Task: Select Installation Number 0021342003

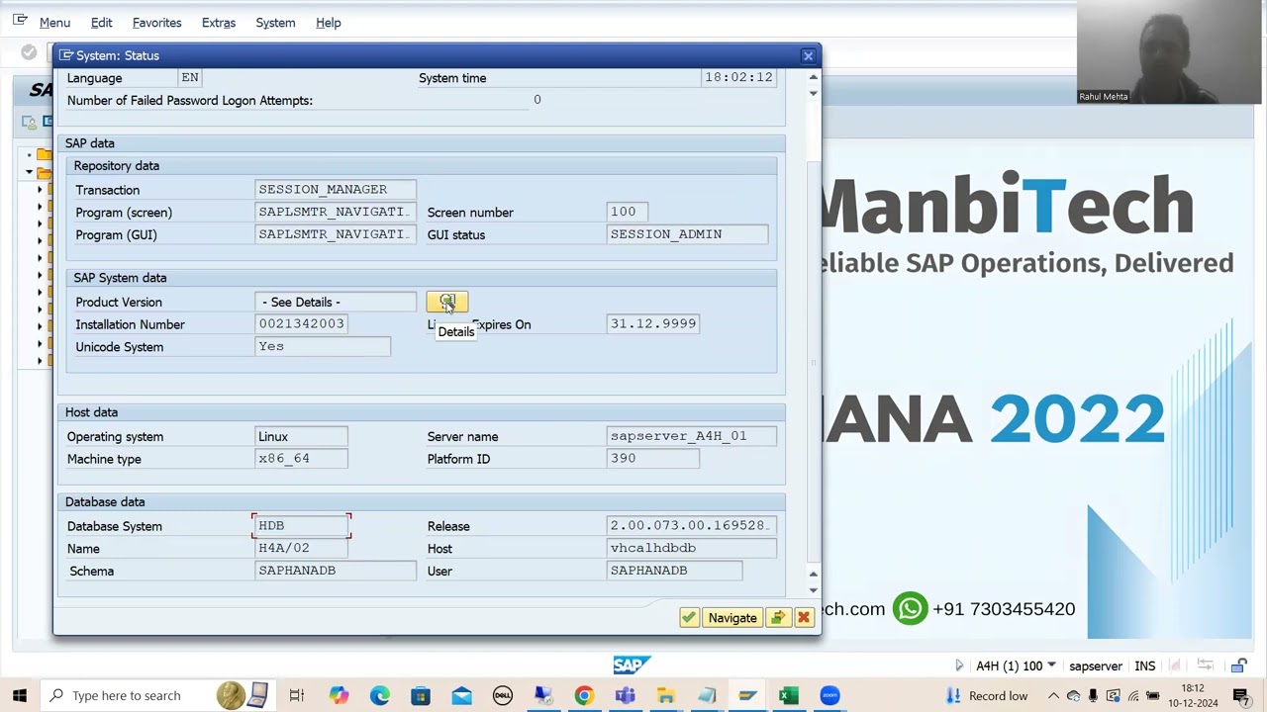Action: (301, 324)
